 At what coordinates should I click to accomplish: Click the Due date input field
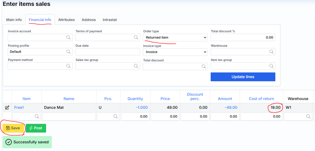[108, 52]
